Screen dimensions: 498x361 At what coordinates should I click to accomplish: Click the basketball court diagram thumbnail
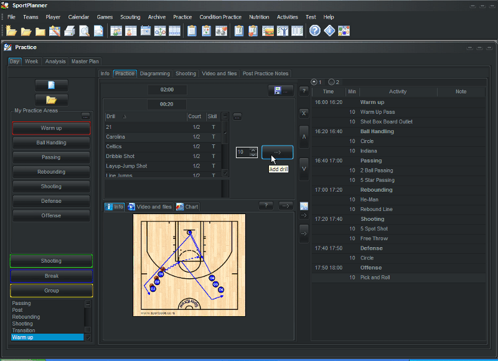tap(189, 265)
